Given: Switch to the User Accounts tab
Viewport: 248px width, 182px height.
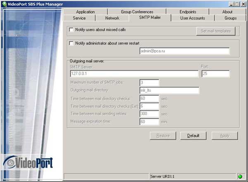Looking at the screenshot, I should click(193, 18).
